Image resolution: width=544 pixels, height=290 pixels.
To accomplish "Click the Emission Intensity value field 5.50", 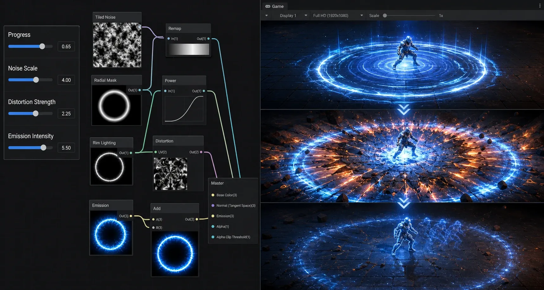I will (66, 148).
